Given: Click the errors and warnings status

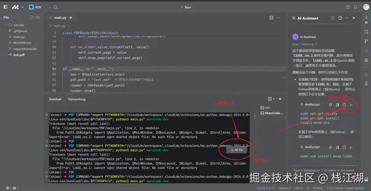Looking at the screenshot, I should tap(12, 188).
